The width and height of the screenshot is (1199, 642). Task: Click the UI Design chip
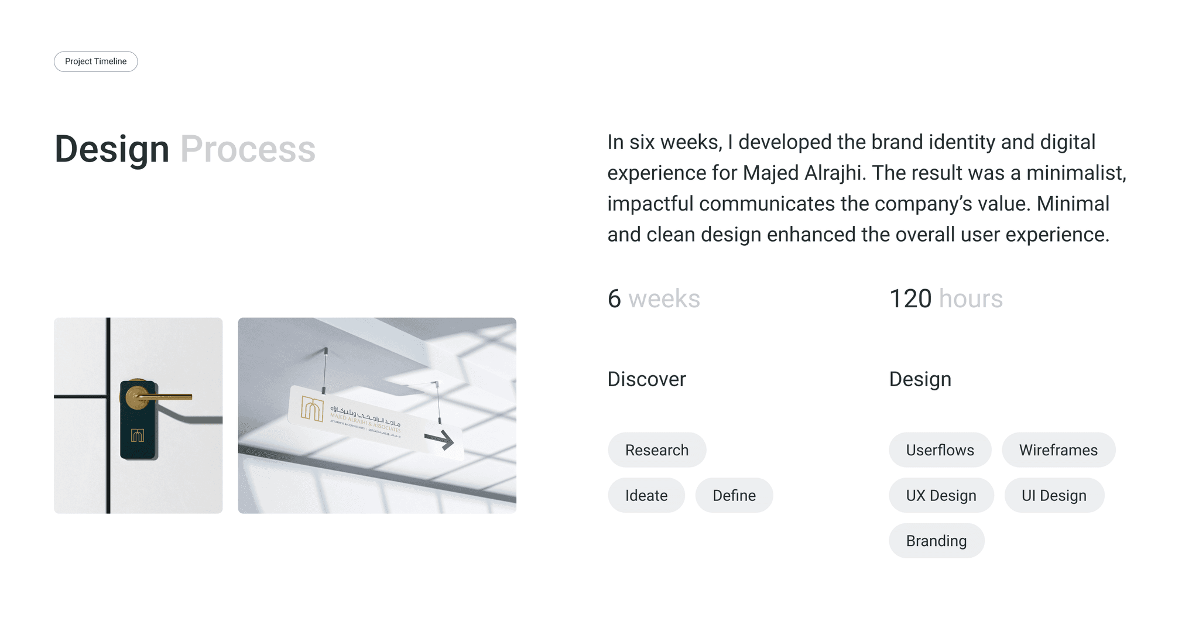click(x=1054, y=496)
